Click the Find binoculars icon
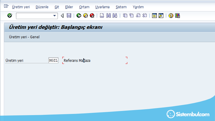 [108, 16]
